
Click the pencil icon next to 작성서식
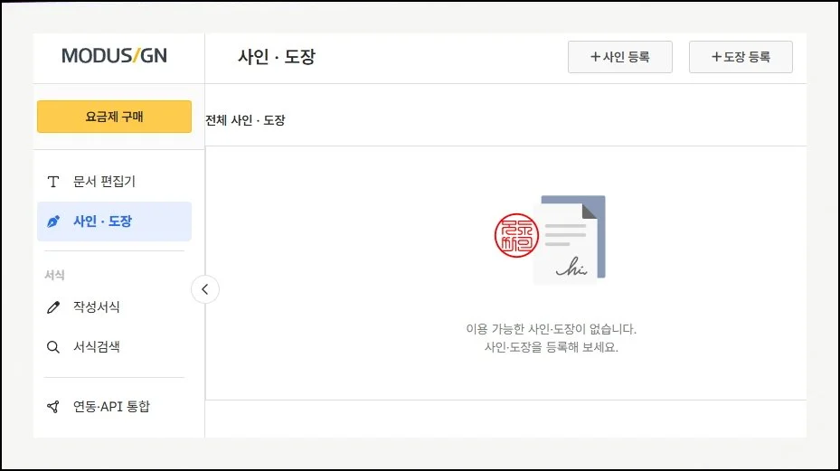[53, 307]
